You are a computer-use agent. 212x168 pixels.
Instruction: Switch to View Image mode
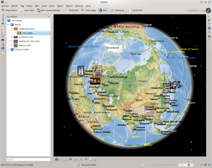click(89, 10)
